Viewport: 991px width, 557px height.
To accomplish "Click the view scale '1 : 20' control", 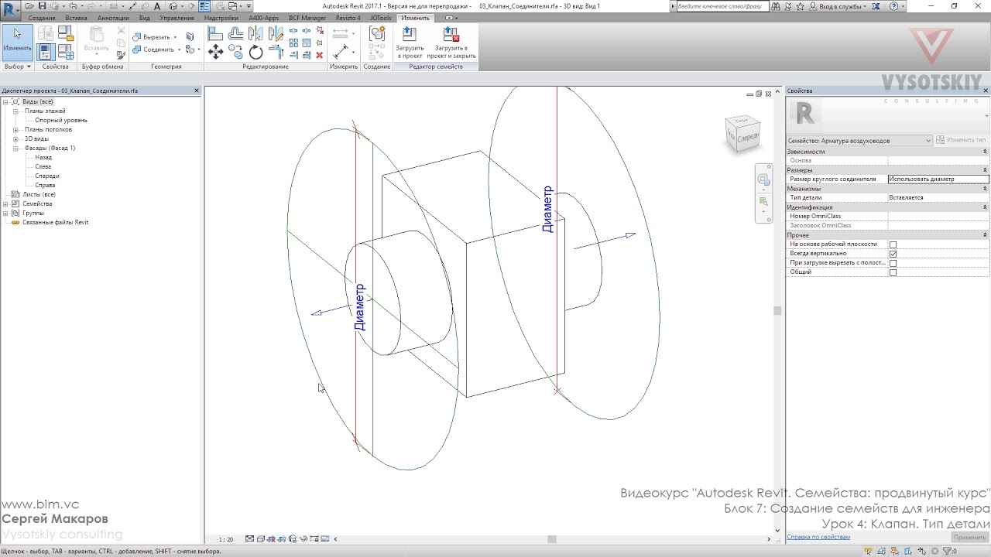I will 226,539.
